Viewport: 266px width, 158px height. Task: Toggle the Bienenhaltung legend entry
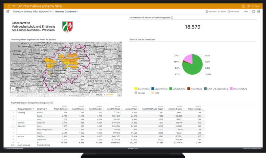(142, 89)
